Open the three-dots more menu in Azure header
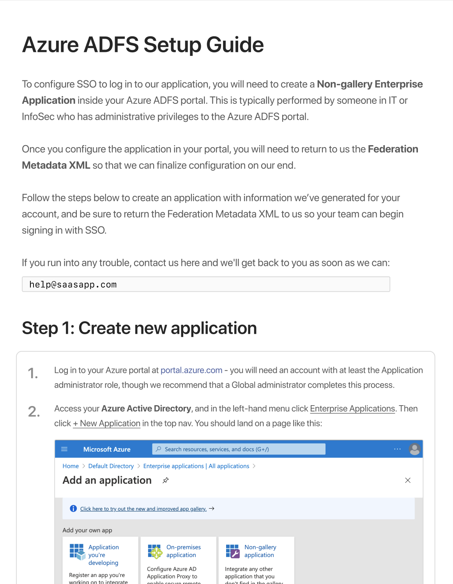 pyautogui.click(x=397, y=449)
